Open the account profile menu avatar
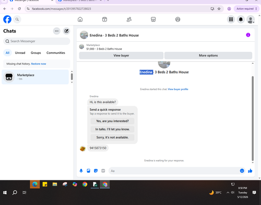Viewport: 261px width, 205px height. (251, 19)
